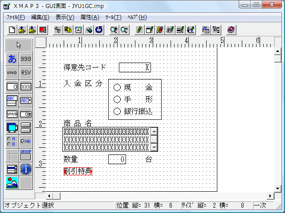Select the arrow pointer tool in palette

pos(19,45)
